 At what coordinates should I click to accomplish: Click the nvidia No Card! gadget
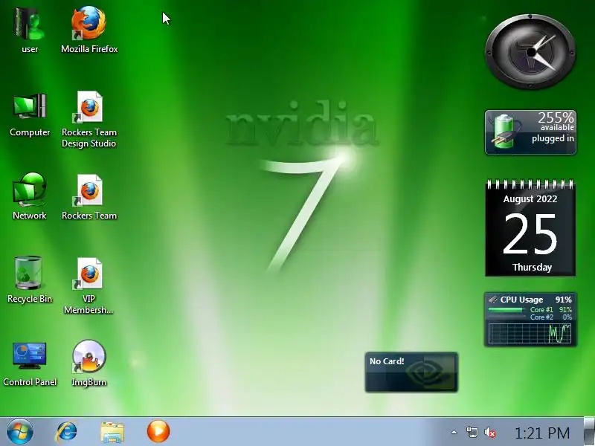[x=411, y=372]
